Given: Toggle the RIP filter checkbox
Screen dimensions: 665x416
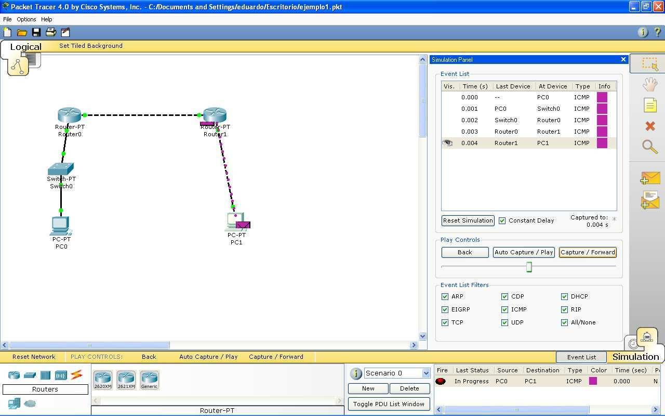Looking at the screenshot, I should (564, 309).
